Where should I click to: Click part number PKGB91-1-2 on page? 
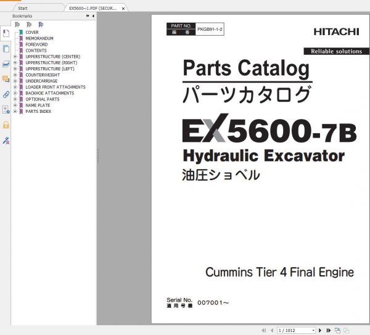tap(210, 29)
